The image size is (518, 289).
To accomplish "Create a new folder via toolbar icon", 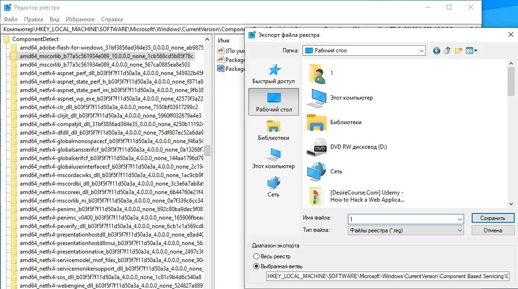I will (x=458, y=51).
